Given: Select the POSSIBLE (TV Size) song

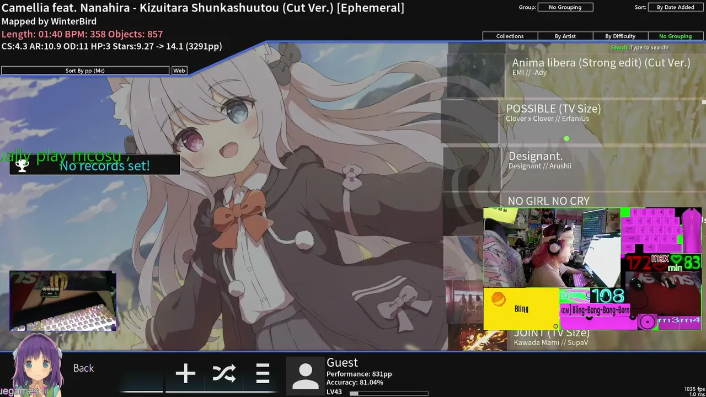Looking at the screenshot, I should 574,121.
